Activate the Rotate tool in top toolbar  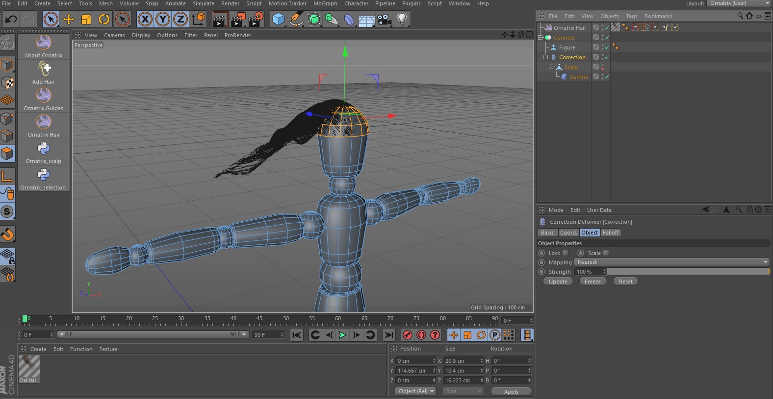[104, 20]
